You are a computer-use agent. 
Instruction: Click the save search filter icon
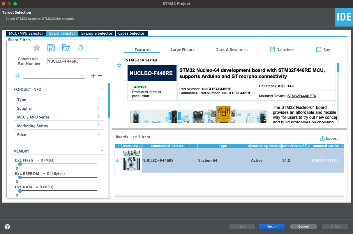coord(51,48)
